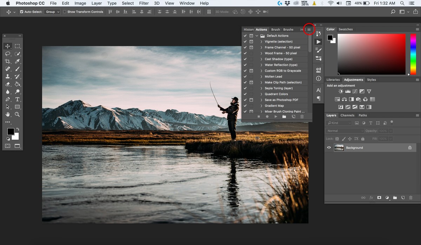Expand the Vignette (selection) action

pyautogui.click(x=261, y=42)
